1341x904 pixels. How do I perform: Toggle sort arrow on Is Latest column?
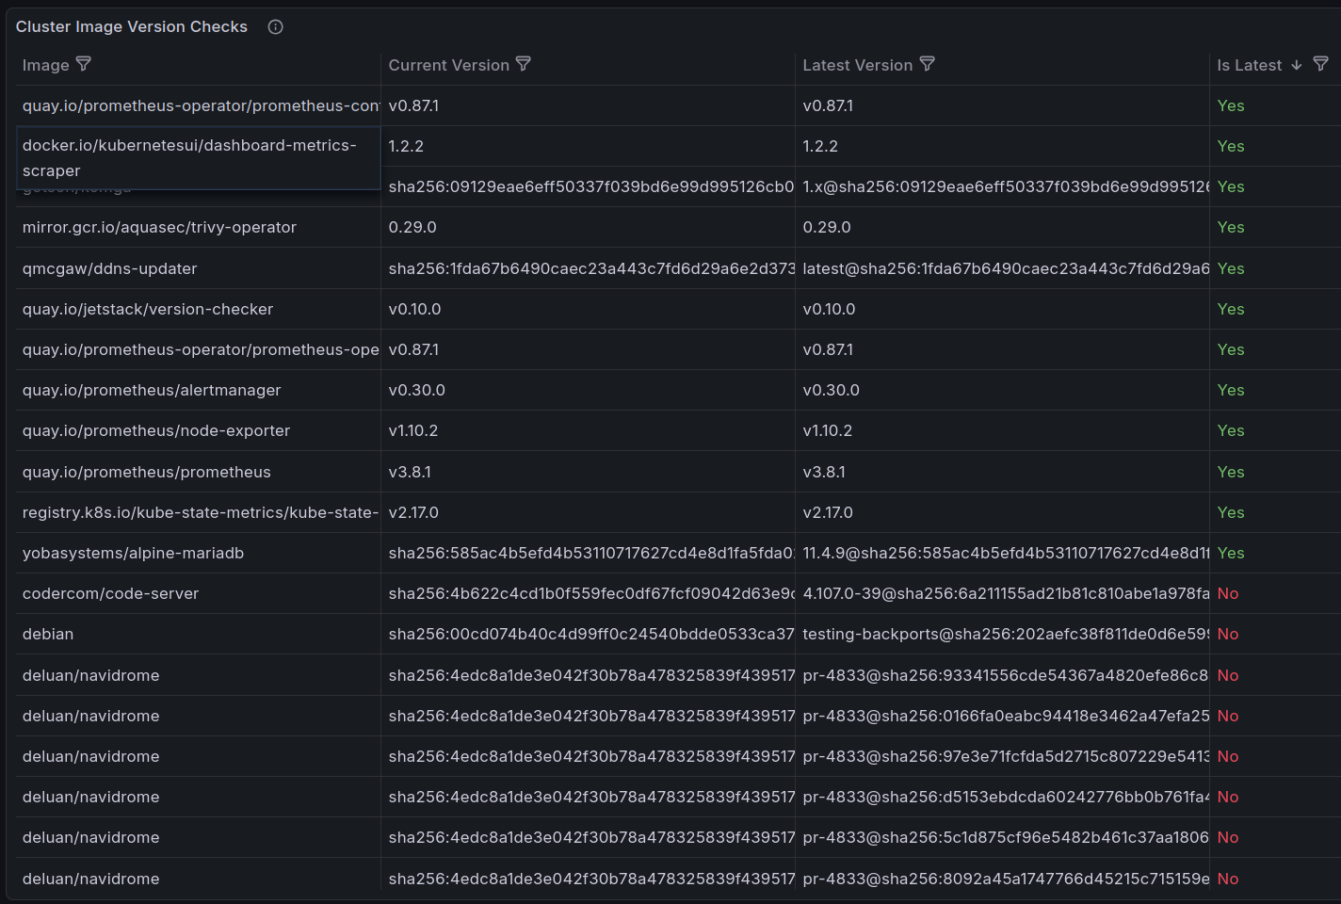[x=1297, y=65]
